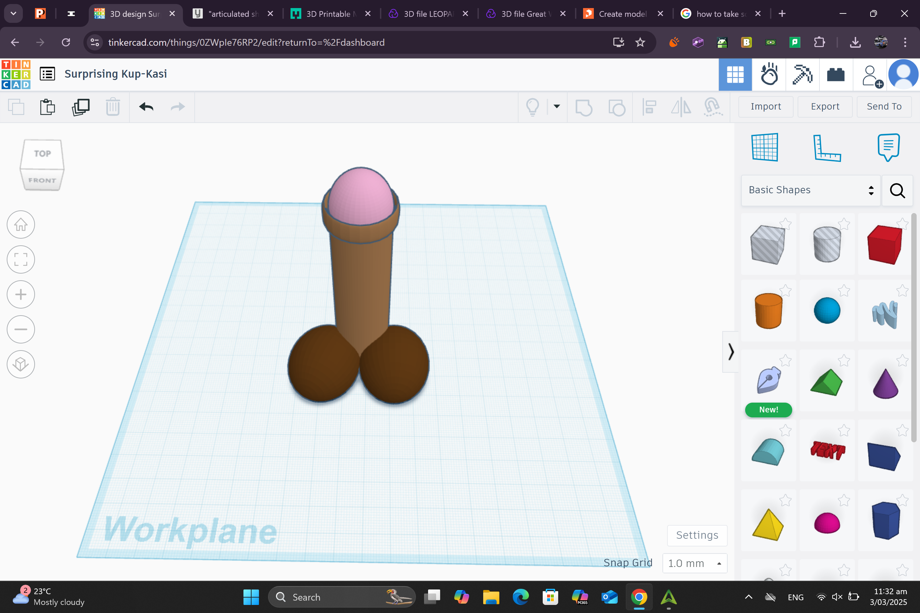The image size is (920, 613).
Task: Reset to Home view
Action: (21, 224)
